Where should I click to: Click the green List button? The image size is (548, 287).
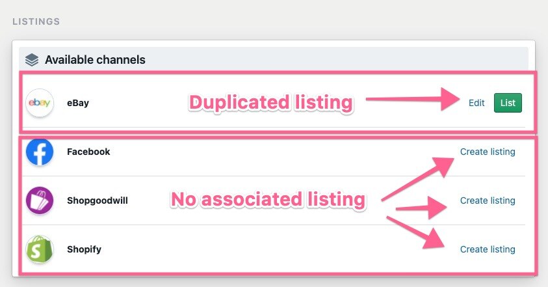pyautogui.click(x=508, y=103)
